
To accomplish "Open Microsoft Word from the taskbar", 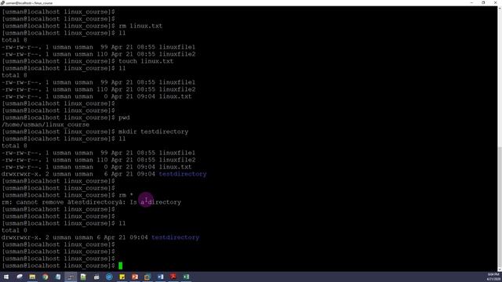I will tap(160, 277).
